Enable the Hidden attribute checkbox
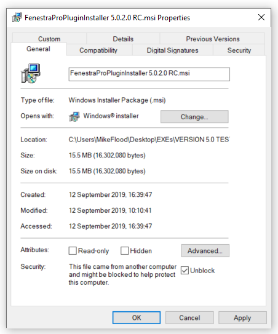This screenshot has width=278, height=334. click(125, 251)
